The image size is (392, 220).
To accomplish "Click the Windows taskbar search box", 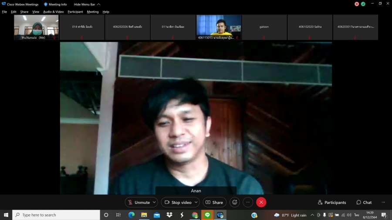I will pos(57,215).
